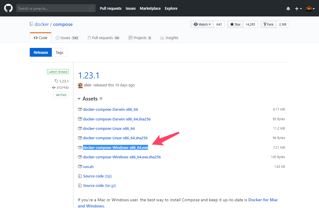The width and height of the screenshot is (319, 208).
Task: Click the Verified badge
Action: pyautogui.click(x=61, y=95)
